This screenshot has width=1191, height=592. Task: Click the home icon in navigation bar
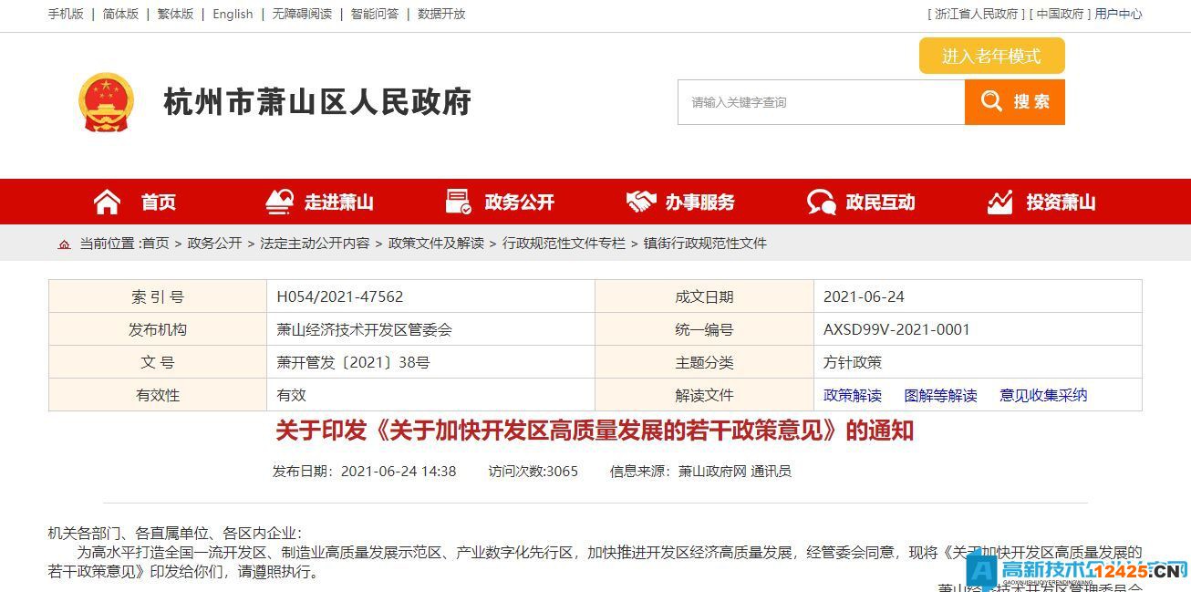coord(107,202)
